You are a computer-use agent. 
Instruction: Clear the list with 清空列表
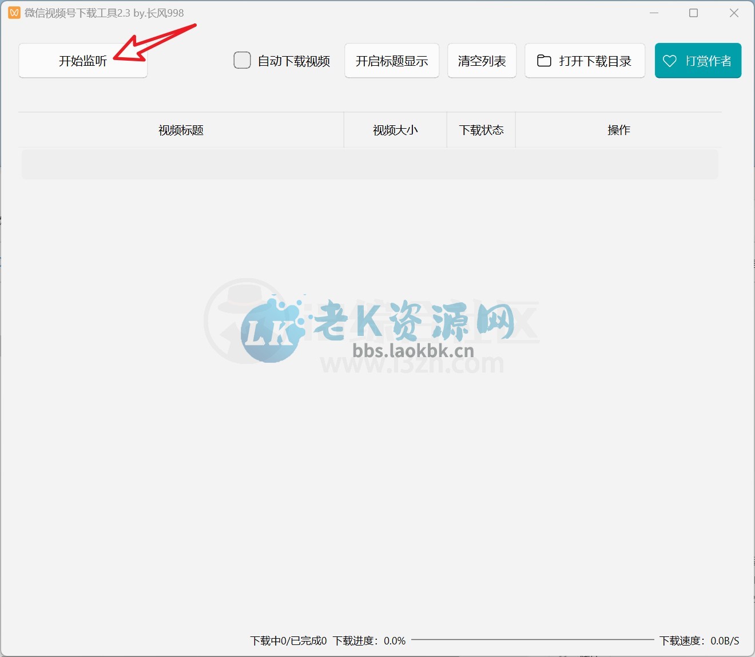[x=482, y=61]
